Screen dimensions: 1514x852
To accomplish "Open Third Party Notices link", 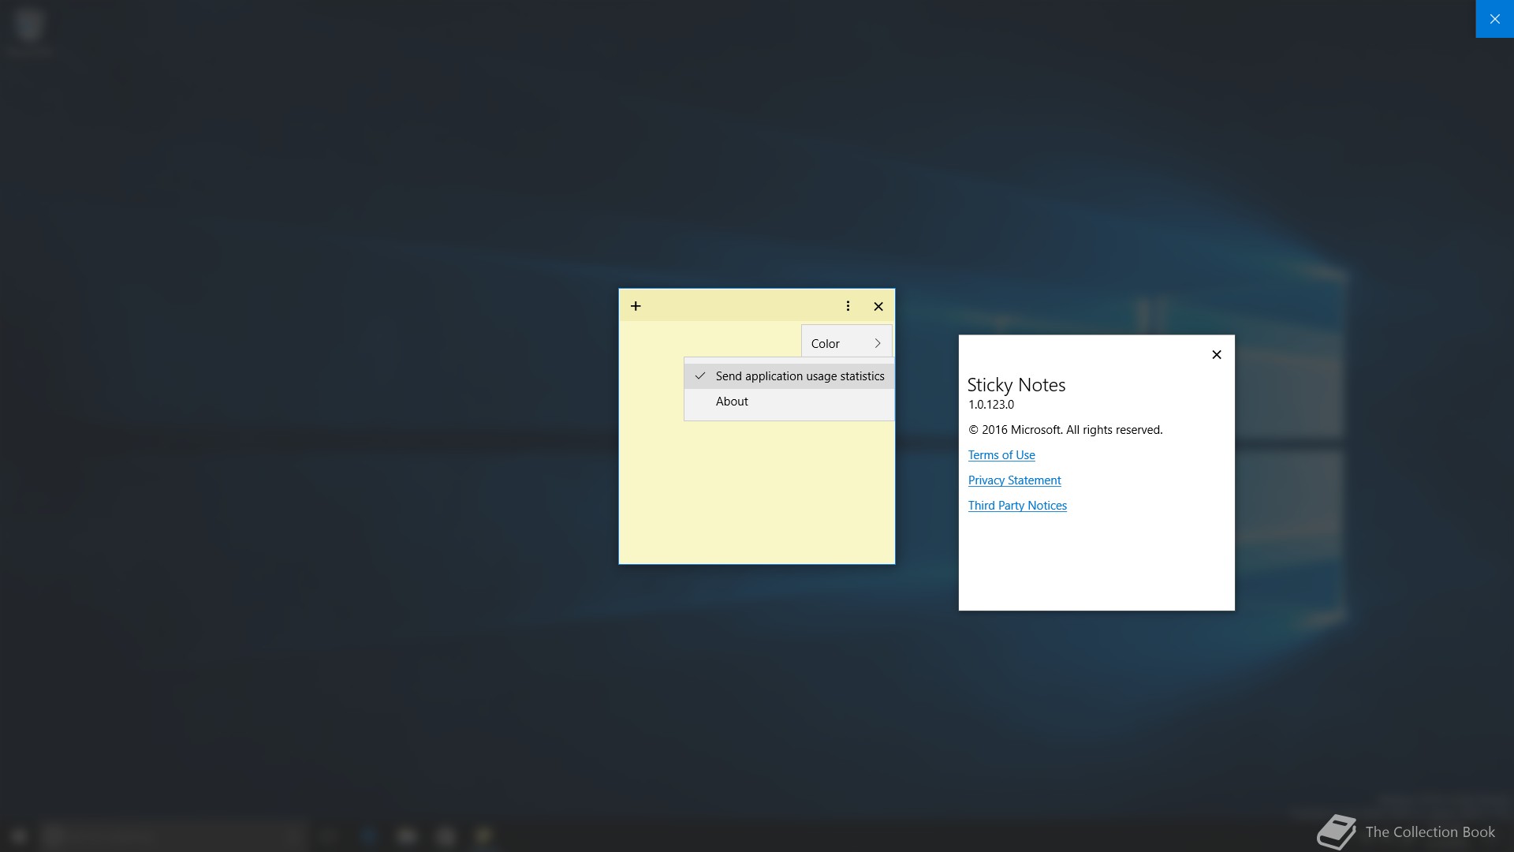I will 1017,506.
